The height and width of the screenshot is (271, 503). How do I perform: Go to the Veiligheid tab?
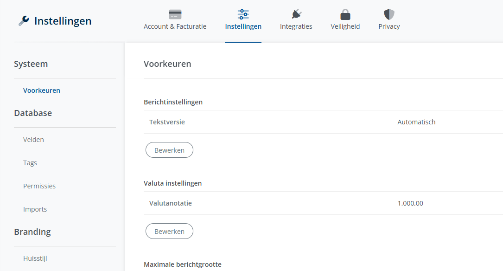[345, 26]
